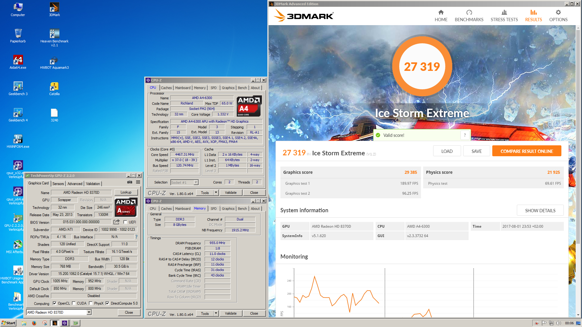Launch HWiNFO64.exe from the desktop
The height and width of the screenshot is (327, 582).
(18, 141)
